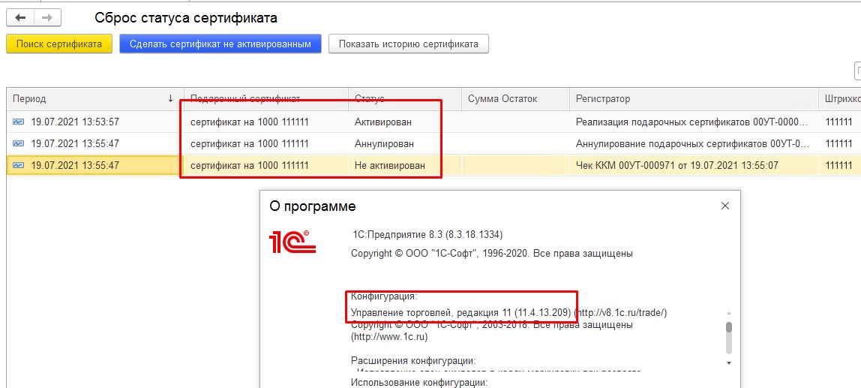The image size is (861, 388).
Task: Sort by the Период column header
Action: pyautogui.click(x=95, y=99)
